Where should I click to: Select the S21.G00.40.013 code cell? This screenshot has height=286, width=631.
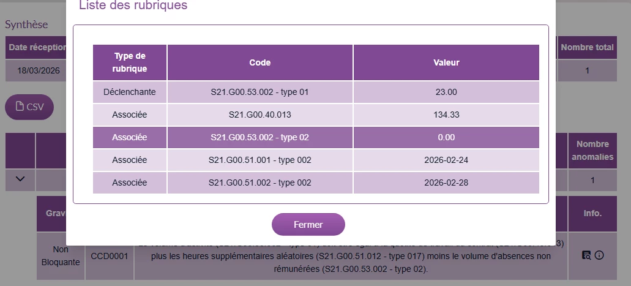point(259,115)
